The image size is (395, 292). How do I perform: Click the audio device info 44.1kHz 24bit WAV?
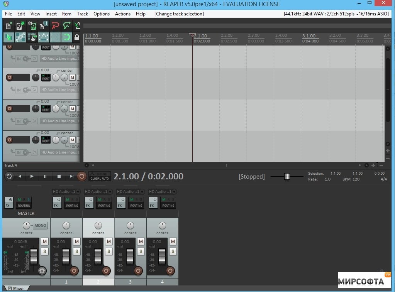(x=336, y=14)
